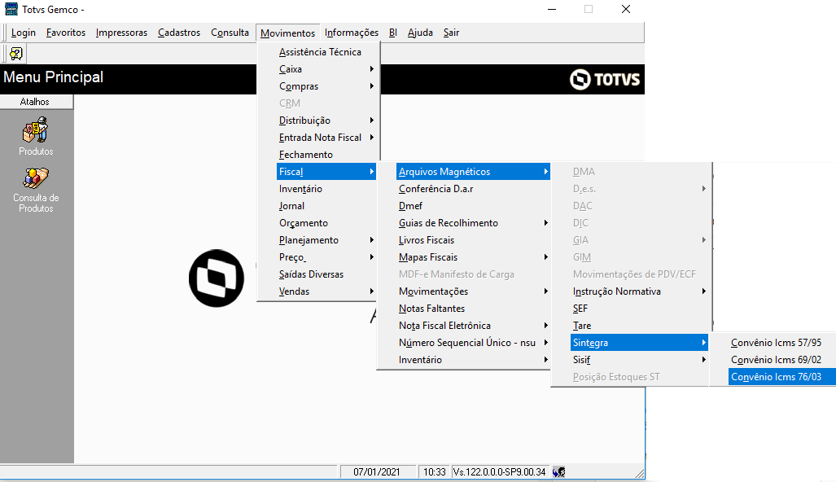
Task: Select Fechamento menu entry
Action: [326, 154]
